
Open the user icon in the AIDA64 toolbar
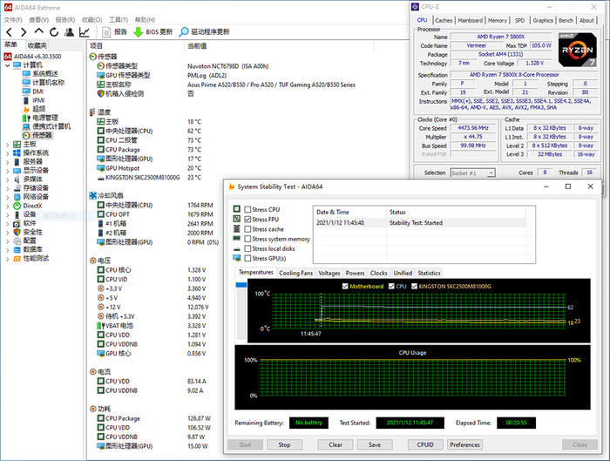coord(69,32)
